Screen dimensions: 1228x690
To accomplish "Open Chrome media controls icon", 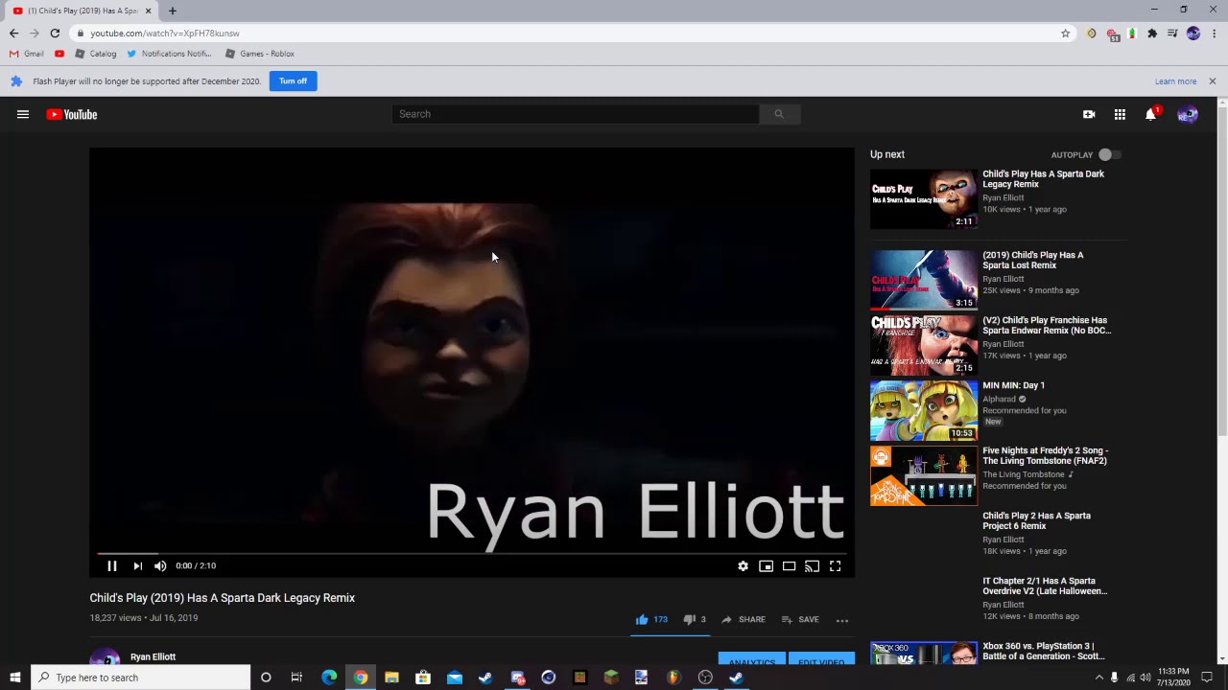I will (1172, 34).
